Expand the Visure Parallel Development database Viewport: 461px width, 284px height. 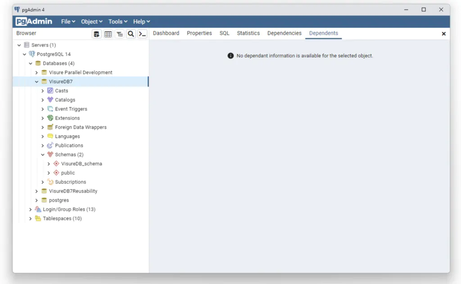pyautogui.click(x=36, y=72)
